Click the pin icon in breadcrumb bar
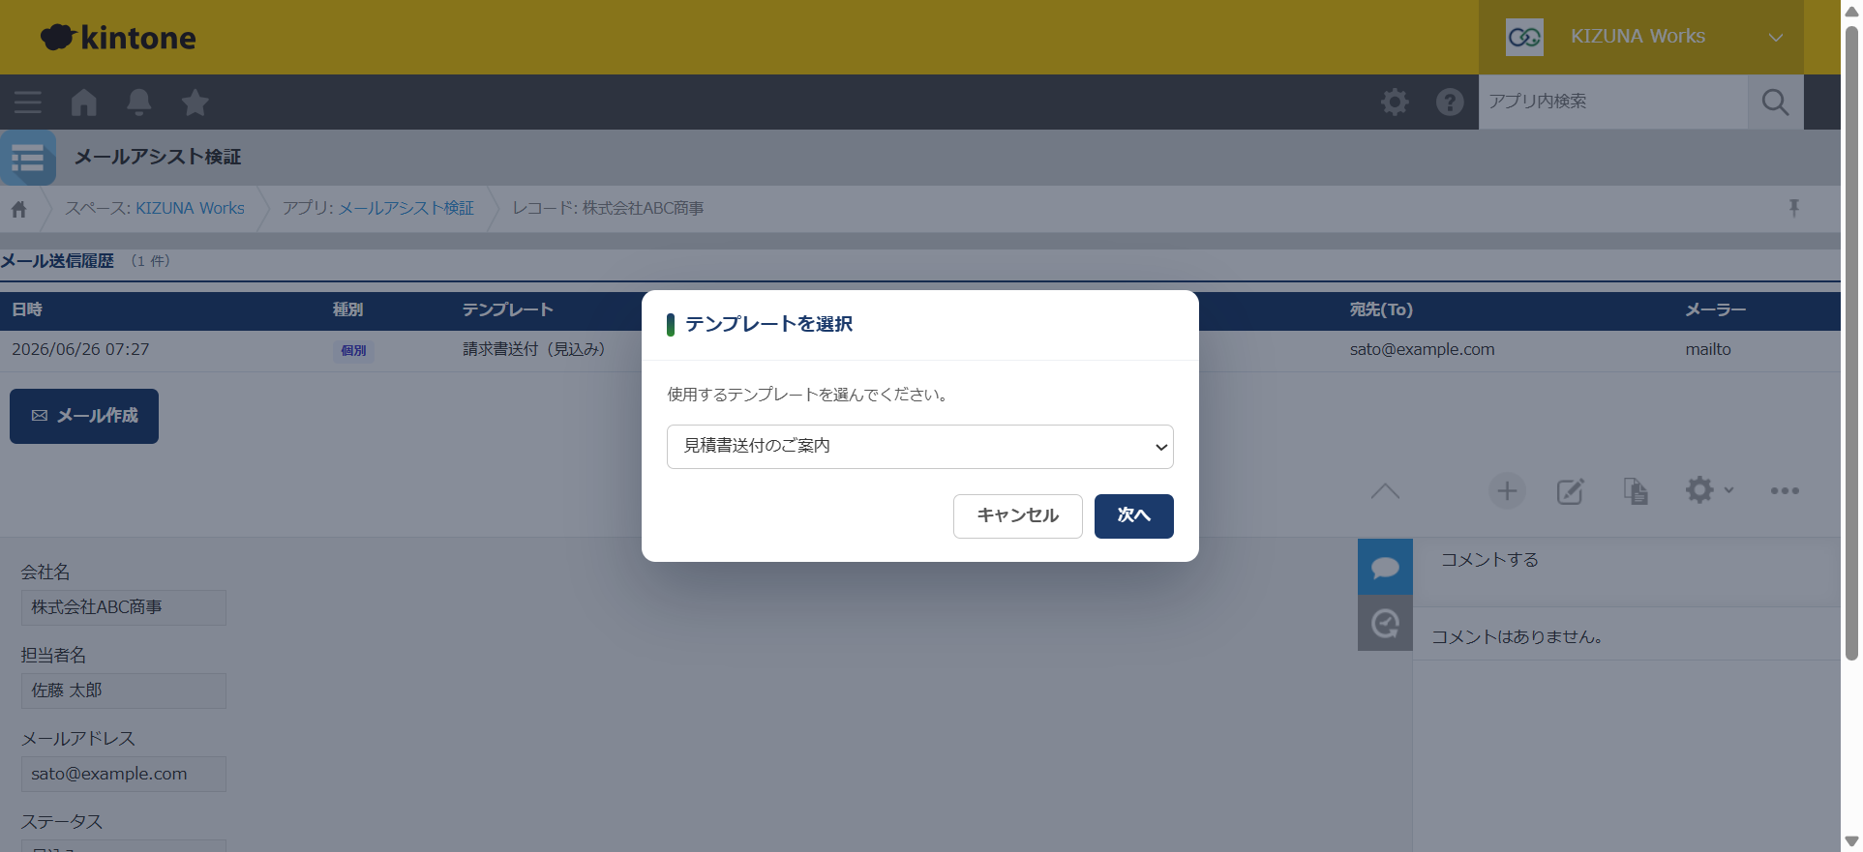This screenshot has width=1863, height=852. (1793, 208)
